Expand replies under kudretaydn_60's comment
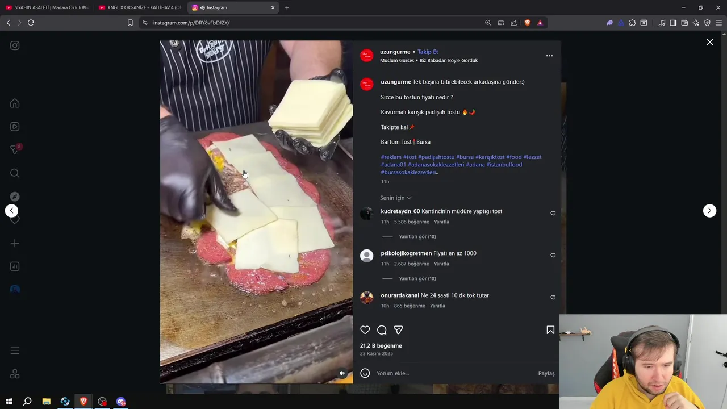 tap(417, 236)
